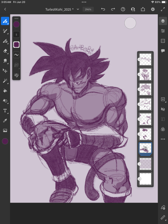The width and height of the screenshot is (168, 224).
Task: Pick the Eyedropper tool
Action: (5, 121)
